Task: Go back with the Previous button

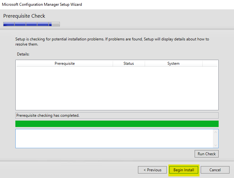Action: click(x=152, y=170)
